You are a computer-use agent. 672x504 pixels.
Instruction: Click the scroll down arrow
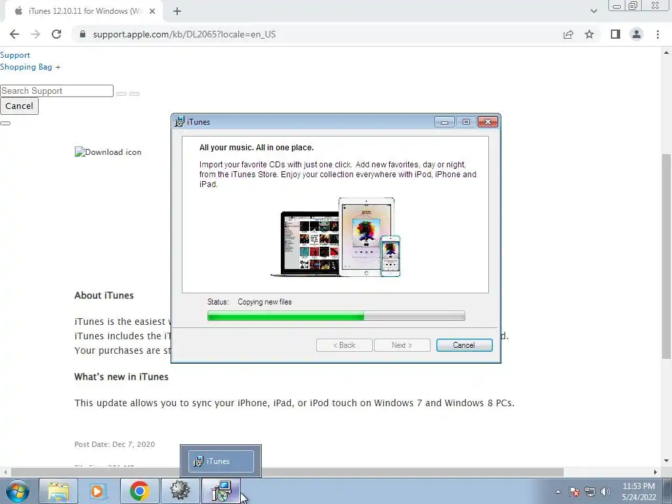(x=666, y=461)
